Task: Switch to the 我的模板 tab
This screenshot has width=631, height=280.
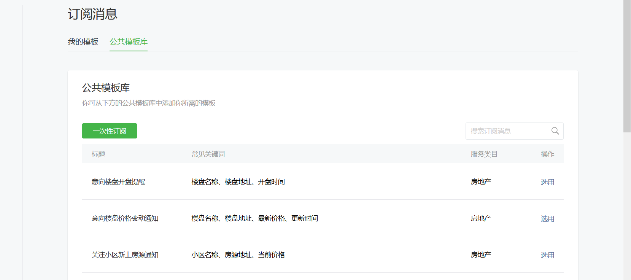Action: pyautogui.click(x=83, y=41)
